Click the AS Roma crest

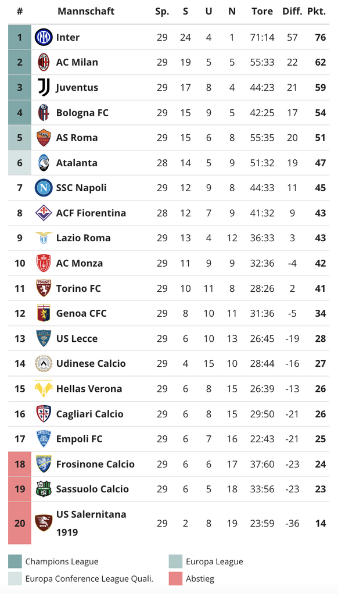44,138
